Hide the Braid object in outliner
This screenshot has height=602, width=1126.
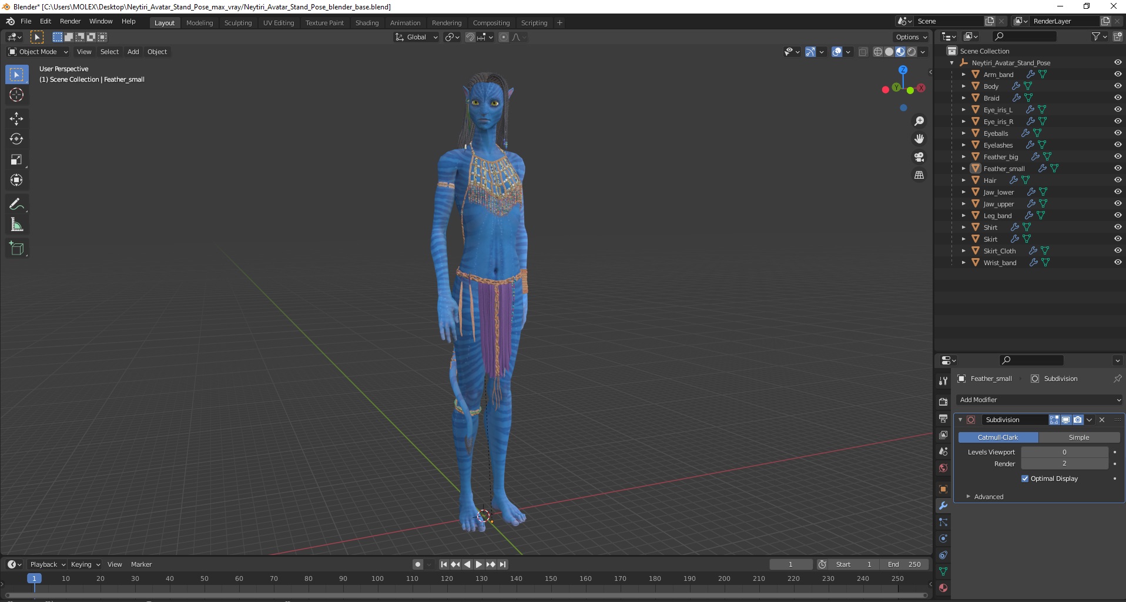click(x=1118, y=98)
